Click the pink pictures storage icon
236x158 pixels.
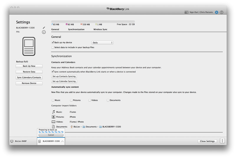coord(67,24)
